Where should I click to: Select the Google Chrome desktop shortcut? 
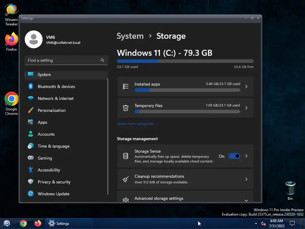(12, 103)
